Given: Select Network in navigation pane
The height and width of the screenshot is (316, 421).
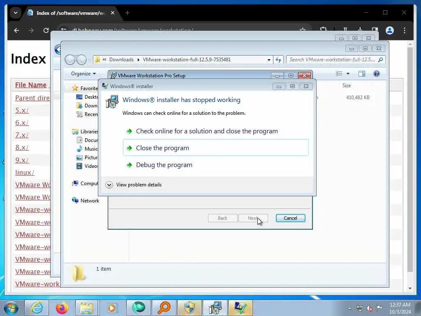Looking at the screenshot, I should coord(86,200).
